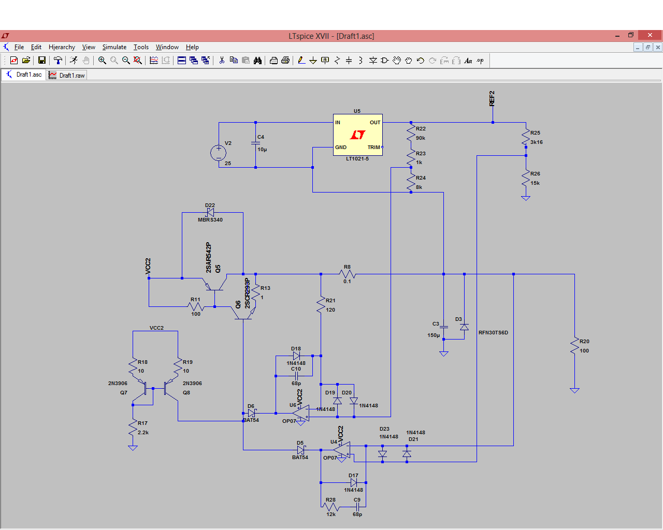Screen dimensions: 663x530
Task: Open the Tools menu
Action: (141, 47)
